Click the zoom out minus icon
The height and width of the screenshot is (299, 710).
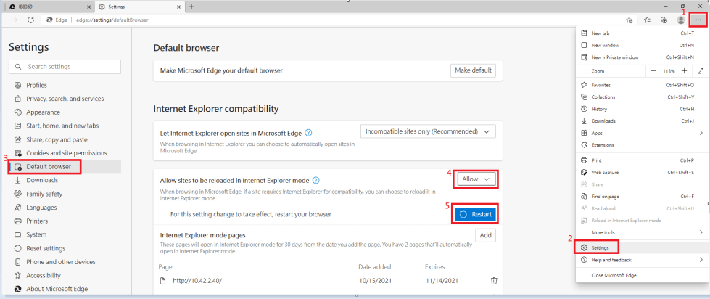click(653, 71)
